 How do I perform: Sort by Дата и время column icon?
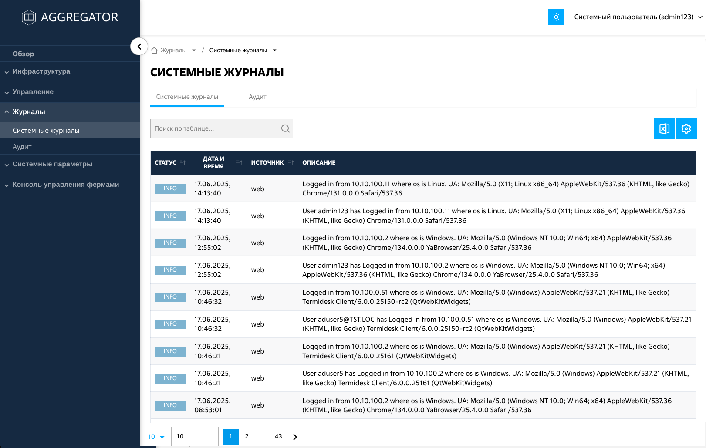click(239, 163)
